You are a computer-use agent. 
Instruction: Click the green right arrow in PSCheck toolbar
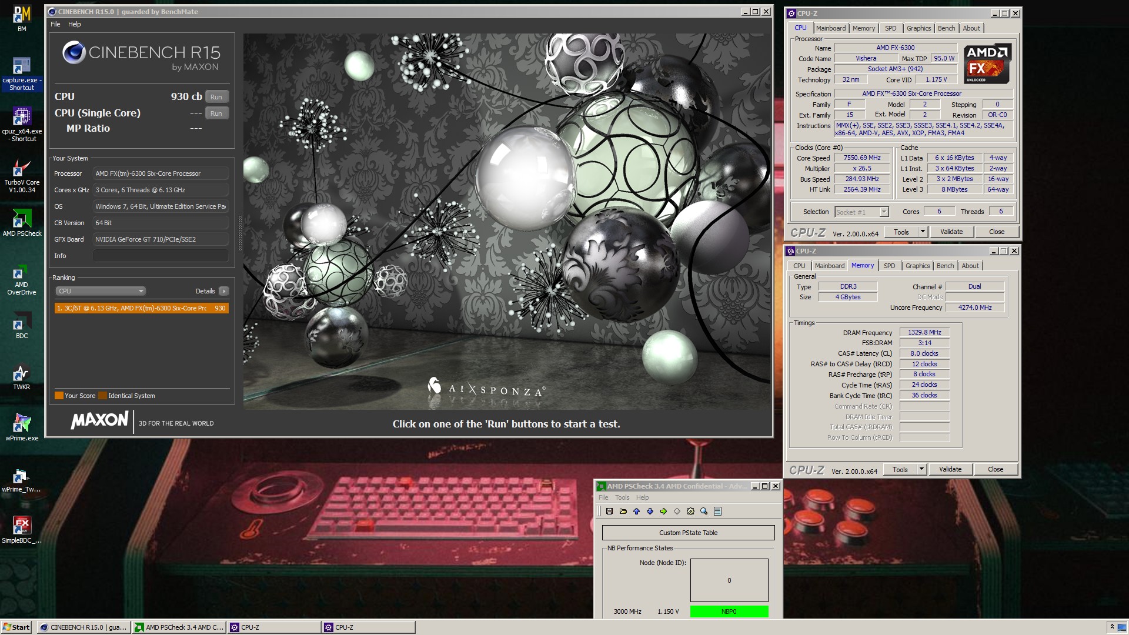point(663,512)
